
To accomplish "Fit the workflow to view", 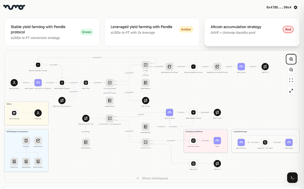I will coord(291,80).
